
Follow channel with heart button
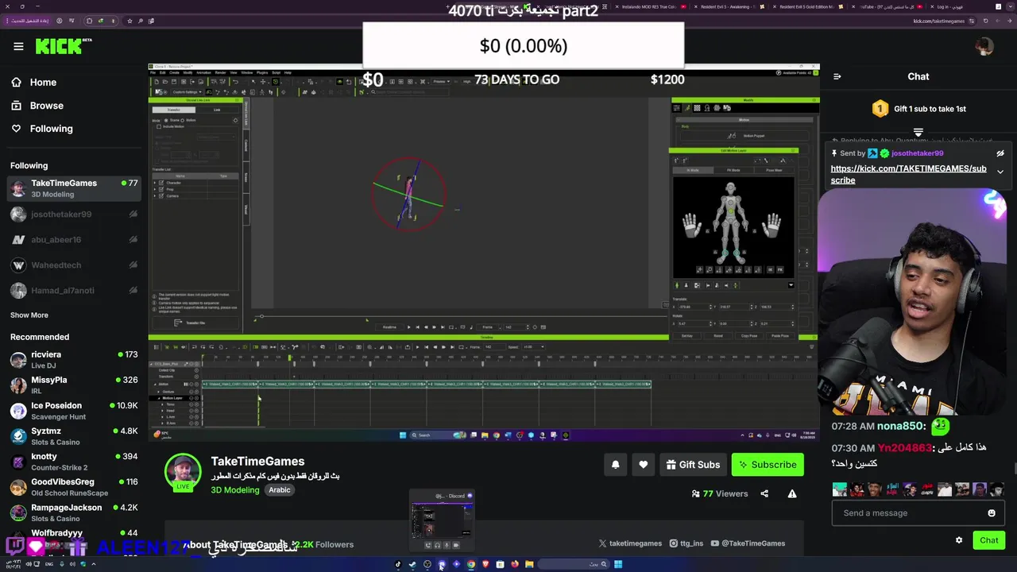pyautogui.click(x=643, y=465)
